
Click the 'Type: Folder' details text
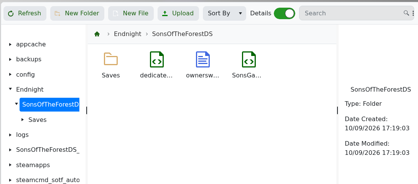pyautogui.click(x=363, y=104)
